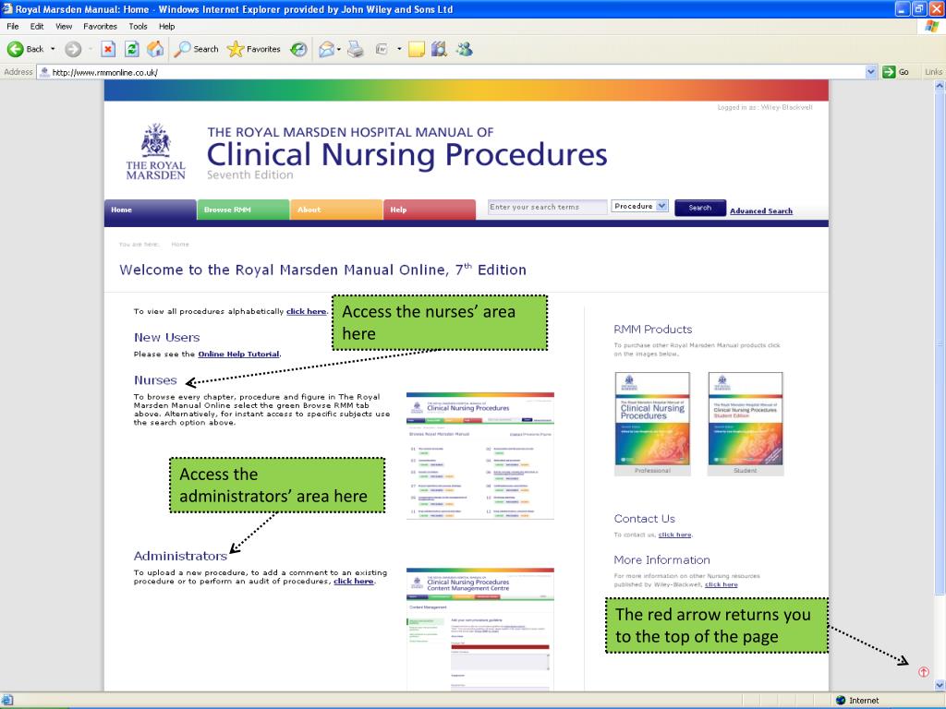Image resolution: width=946 pixels, height=709 pixels.
Task: Go to the browser Home page icon
Action: 155,49
